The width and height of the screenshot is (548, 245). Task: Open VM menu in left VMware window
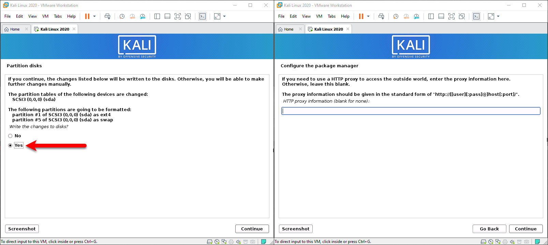point(45,16)
